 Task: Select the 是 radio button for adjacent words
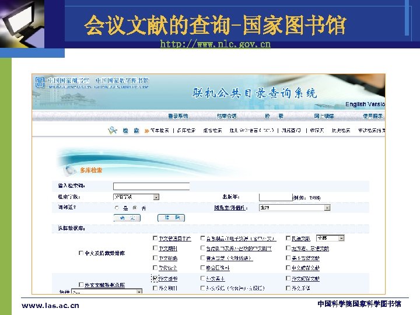[117, 208]
